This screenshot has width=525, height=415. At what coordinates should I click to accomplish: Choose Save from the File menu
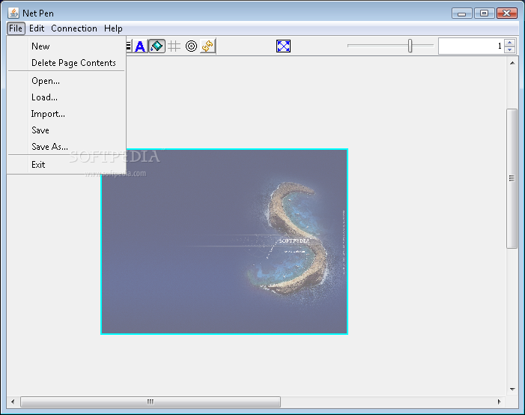[x=67, y=130]
